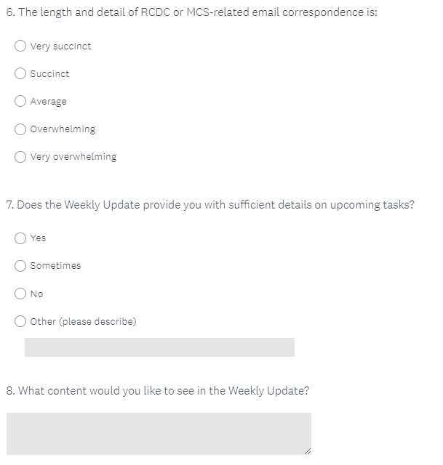The image size is (443, 465).
Task: Click the 'Sometimes' label text
Action: tap(55, 266)
